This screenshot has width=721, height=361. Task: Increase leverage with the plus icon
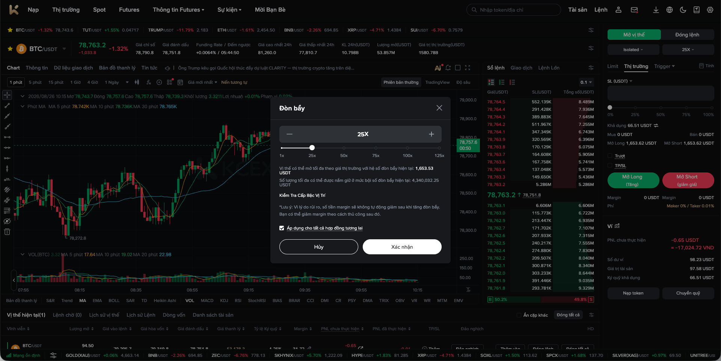431,134
